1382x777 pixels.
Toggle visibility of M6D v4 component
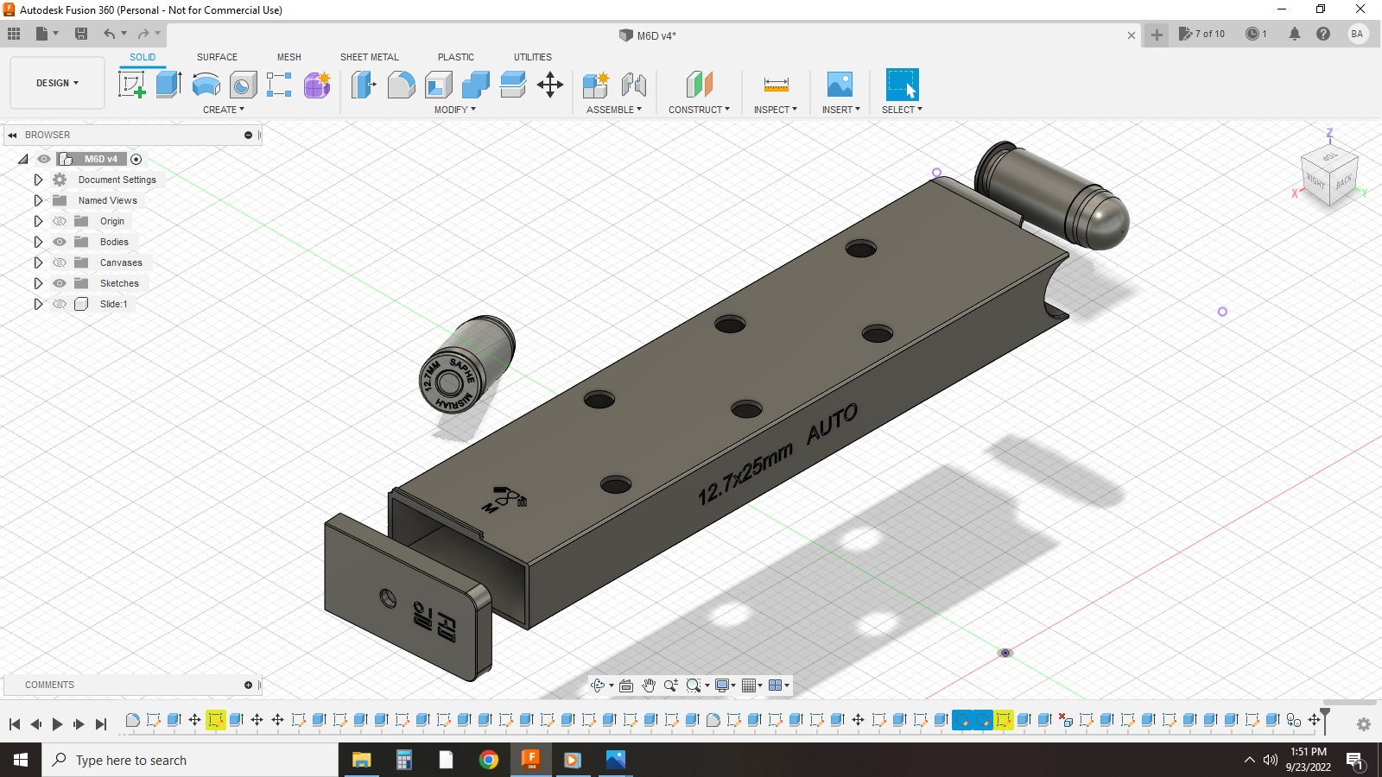tap(44, 159)
